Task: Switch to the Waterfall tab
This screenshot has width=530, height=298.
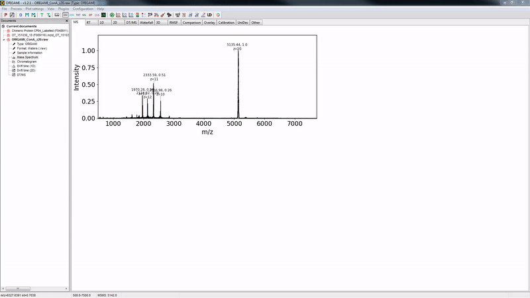Action: tap(146, 23)
